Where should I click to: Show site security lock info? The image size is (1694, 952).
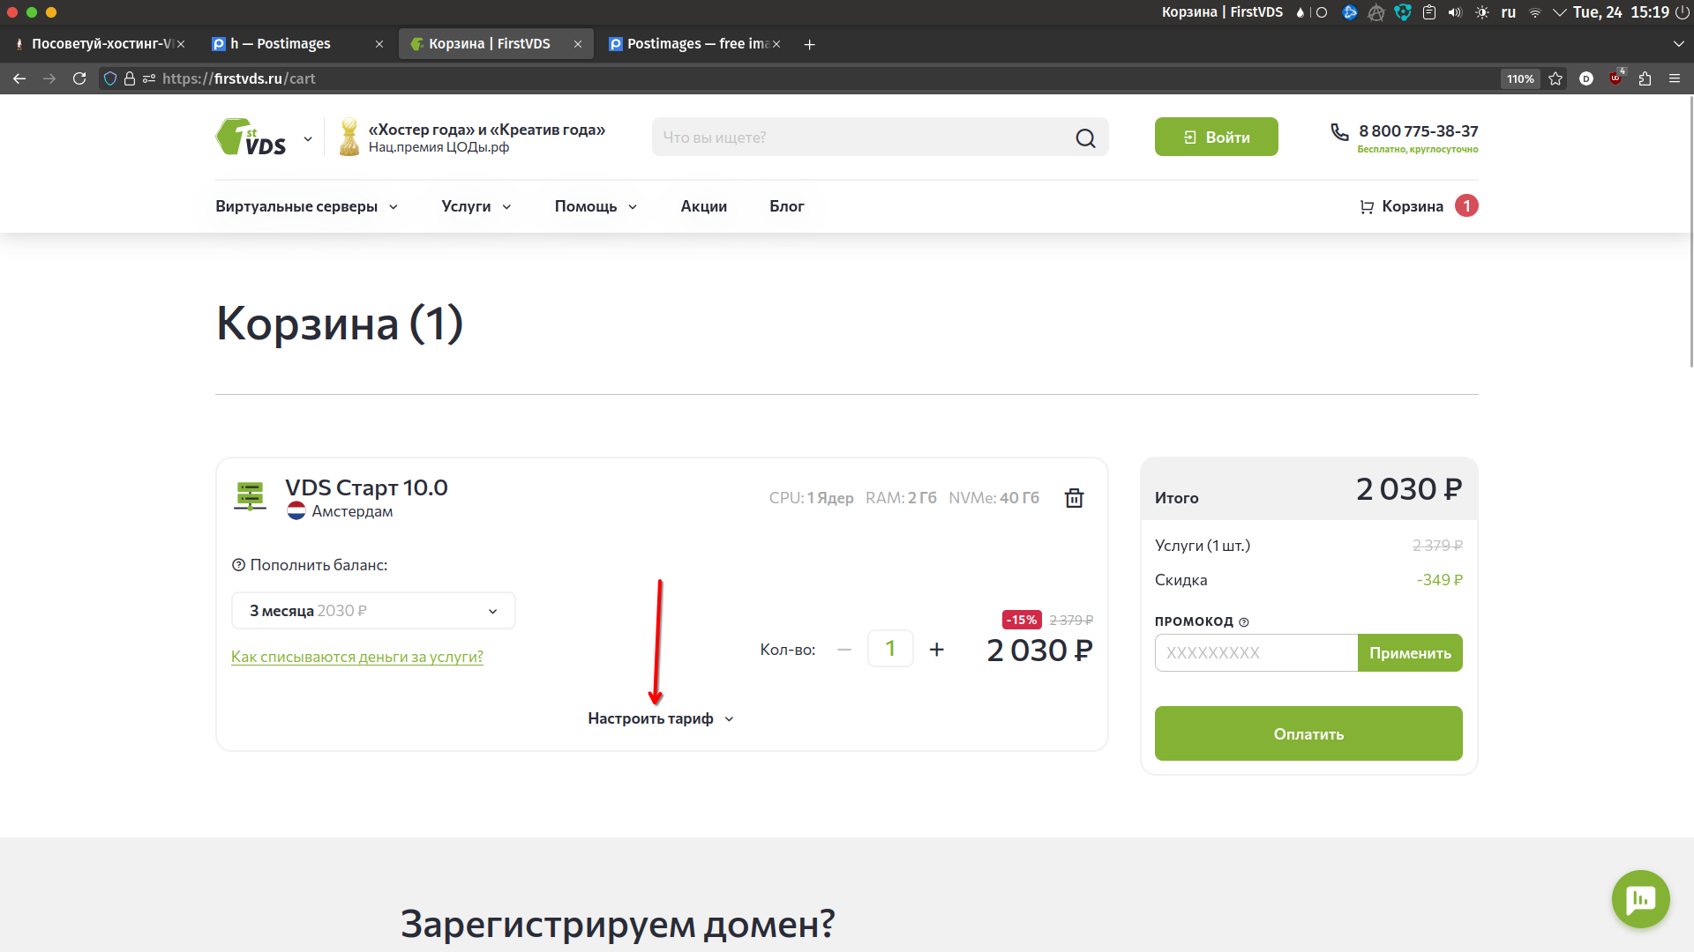pos(130,78)
